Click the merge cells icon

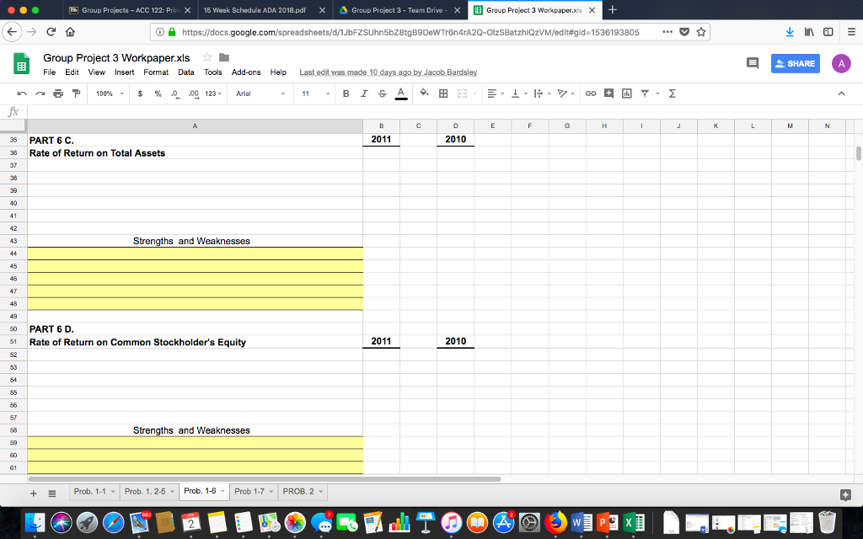pyautogui.click(x=463, y=93)
